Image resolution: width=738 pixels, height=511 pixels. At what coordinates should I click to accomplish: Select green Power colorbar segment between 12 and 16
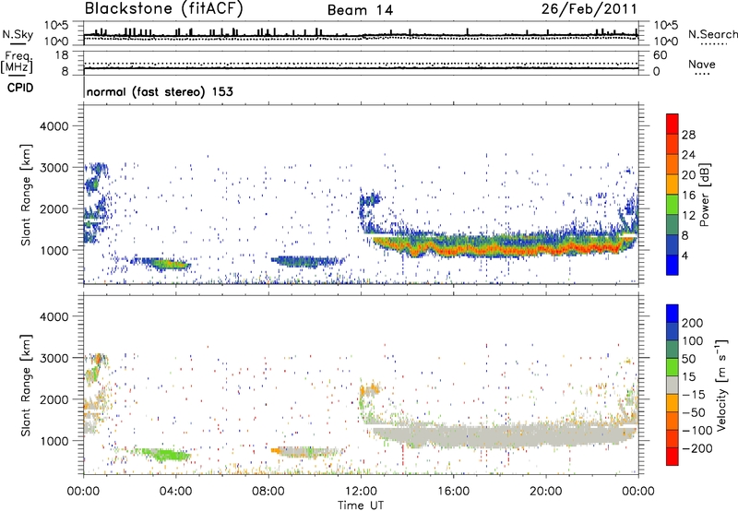pyautogui.click(x=673, y=205)
